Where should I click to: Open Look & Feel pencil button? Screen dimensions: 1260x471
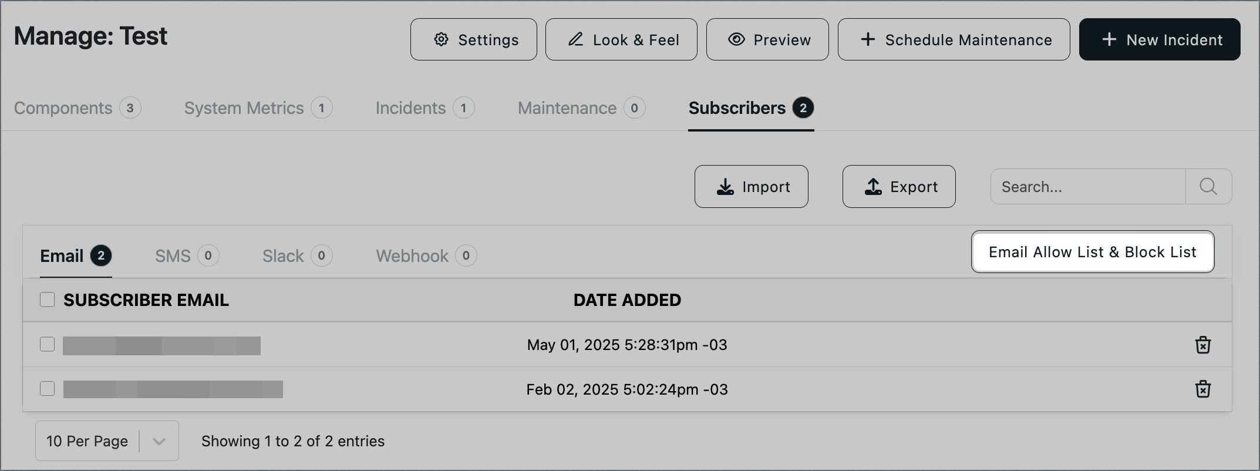click(621, 39)
